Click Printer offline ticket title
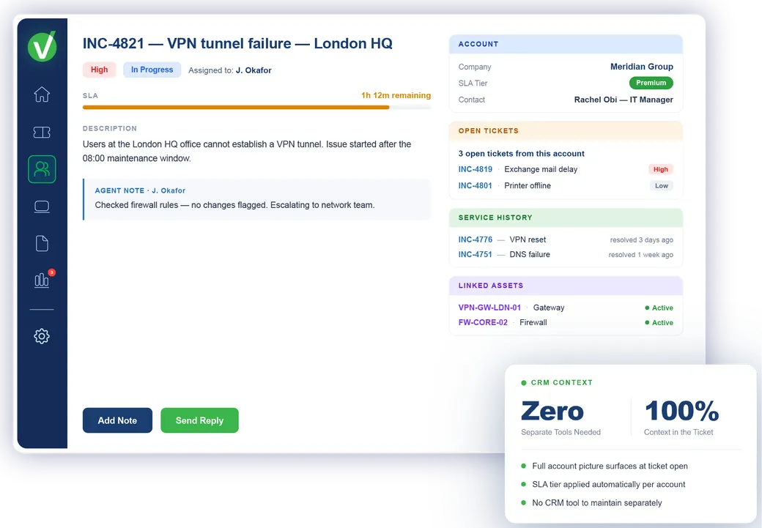 coord(528,185)
